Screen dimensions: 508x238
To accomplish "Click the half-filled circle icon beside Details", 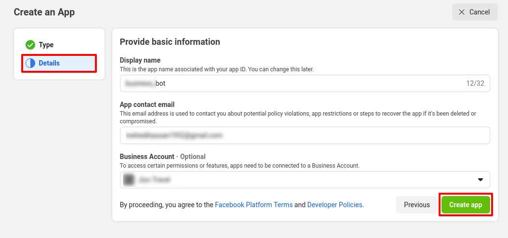I will click(30, 63).
